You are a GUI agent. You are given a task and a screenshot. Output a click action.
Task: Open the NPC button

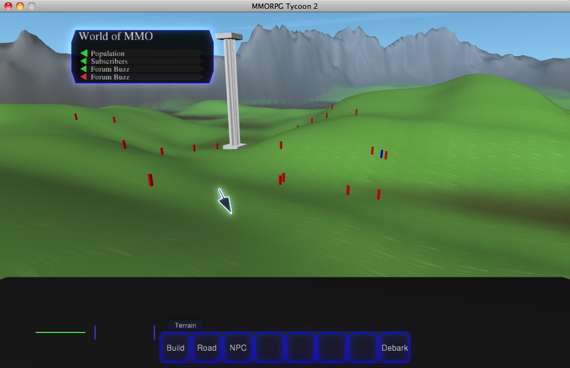click(x=238, y=347)
